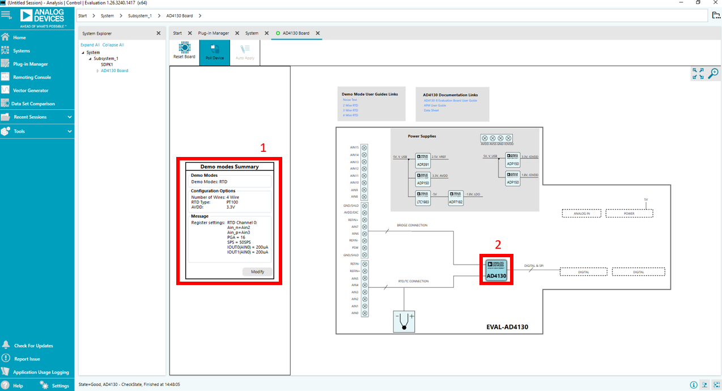
Task: Click the zoom magnifier icon in diagram
Action: point(713,74)
